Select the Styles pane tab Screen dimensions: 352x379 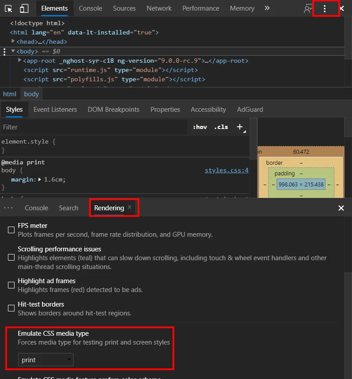tap(14, 110)
